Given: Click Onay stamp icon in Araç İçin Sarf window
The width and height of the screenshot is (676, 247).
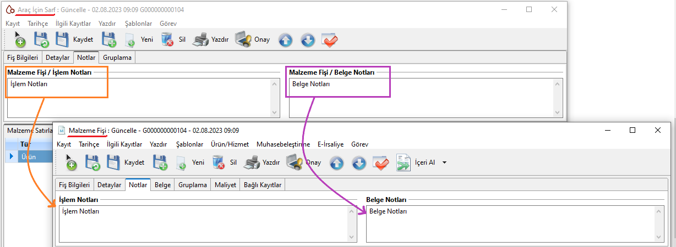Looking at the screenshot, I should coord(243,40).
